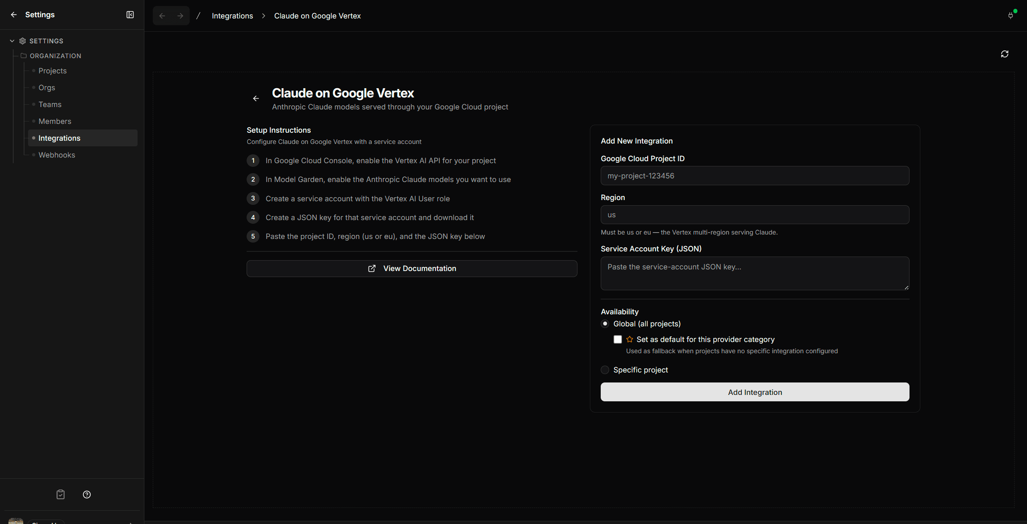Screen dimensions: 1027x524
Task: Select the ORGANIZATION tree node
Action: pos(55,56)
